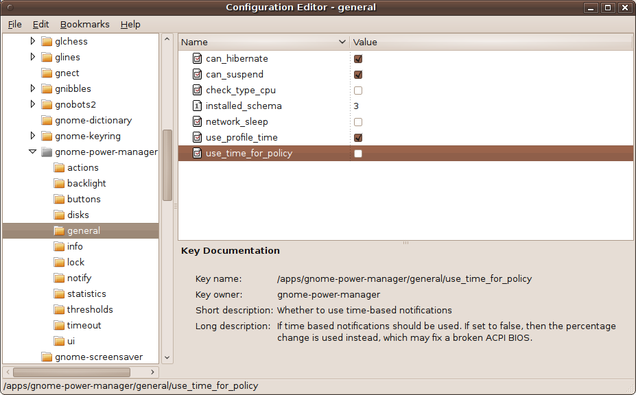The image size is (636, 395).
Task: Click the lock folder icon
Action: pos(59,263)
